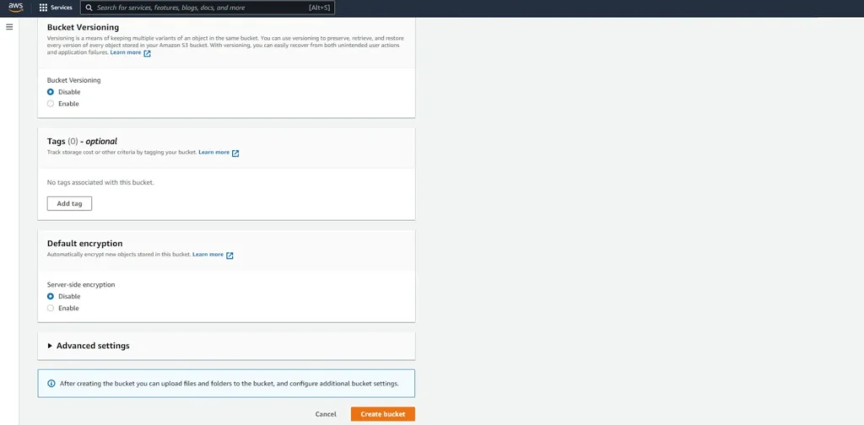Select Disable for Server-side encryption

(x=51, y=297)
